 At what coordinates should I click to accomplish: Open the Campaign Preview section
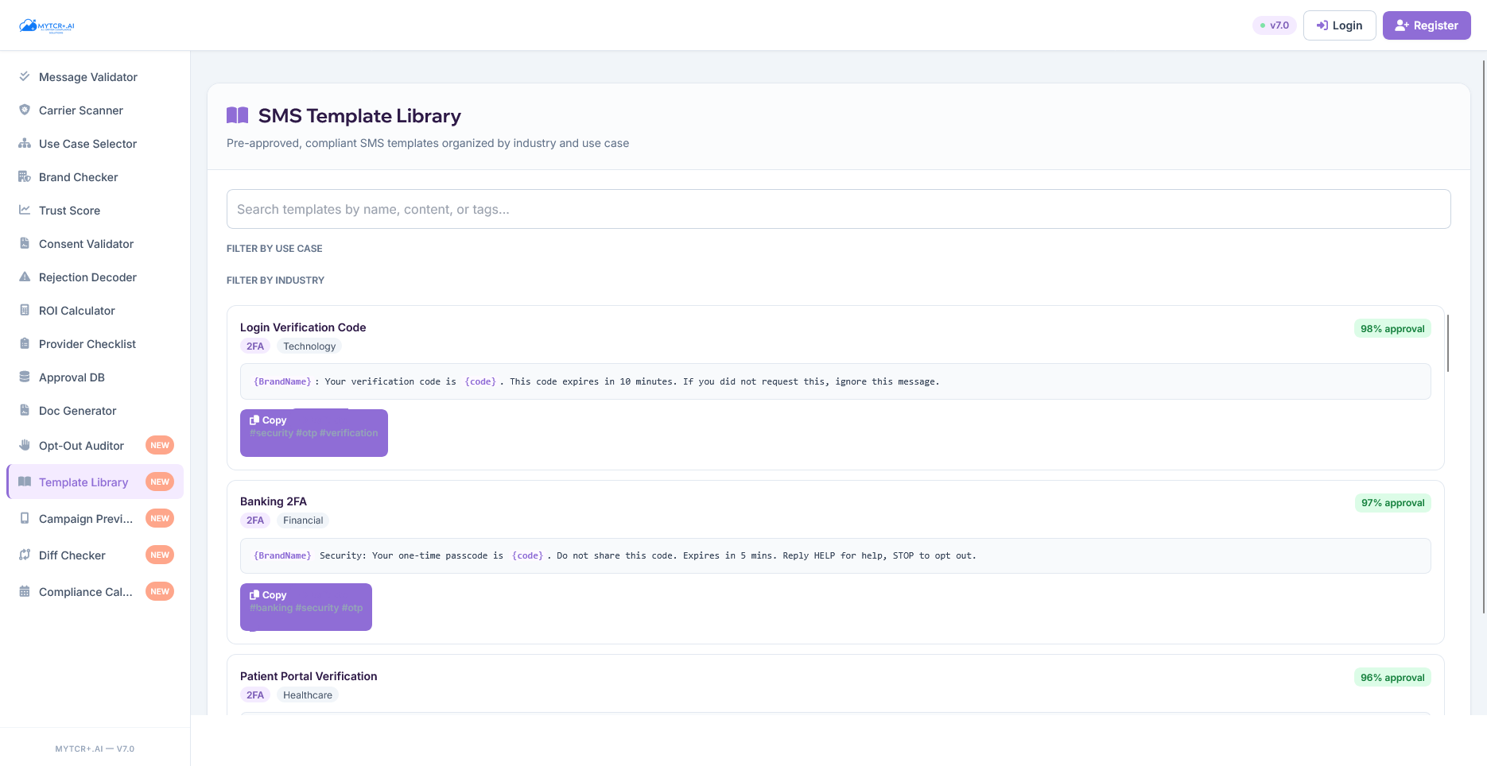click(x=84, y=518)
